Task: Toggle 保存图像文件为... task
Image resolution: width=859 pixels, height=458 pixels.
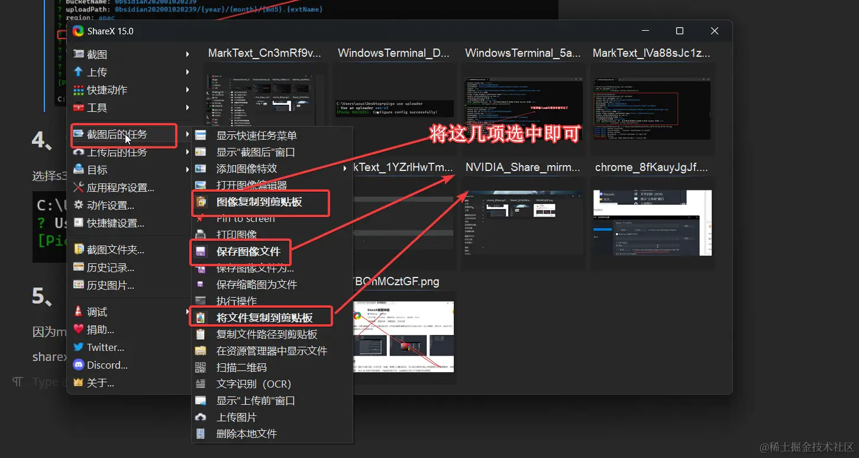Action: point(272,268)
